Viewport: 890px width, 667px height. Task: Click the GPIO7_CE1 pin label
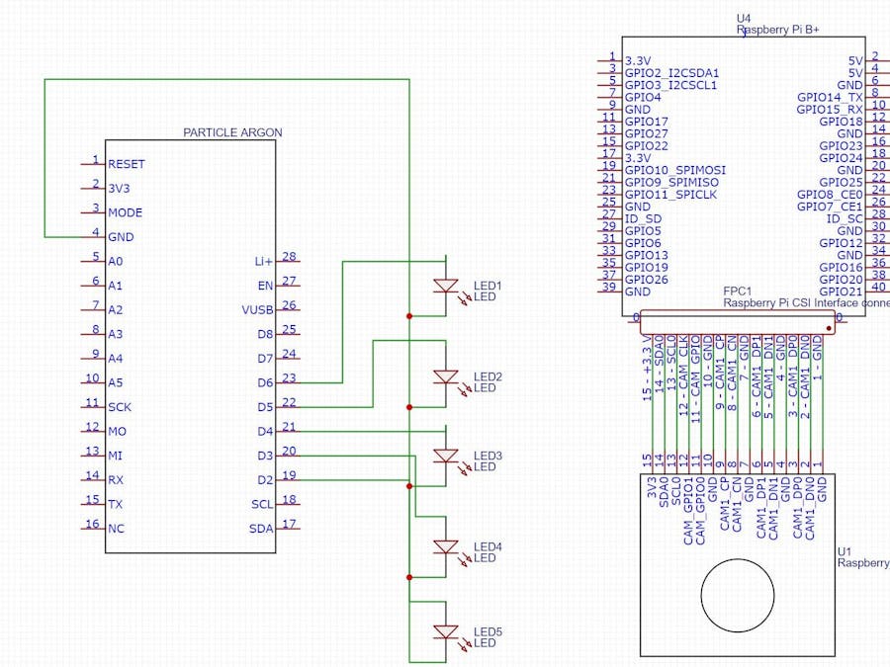coord(830,207)
